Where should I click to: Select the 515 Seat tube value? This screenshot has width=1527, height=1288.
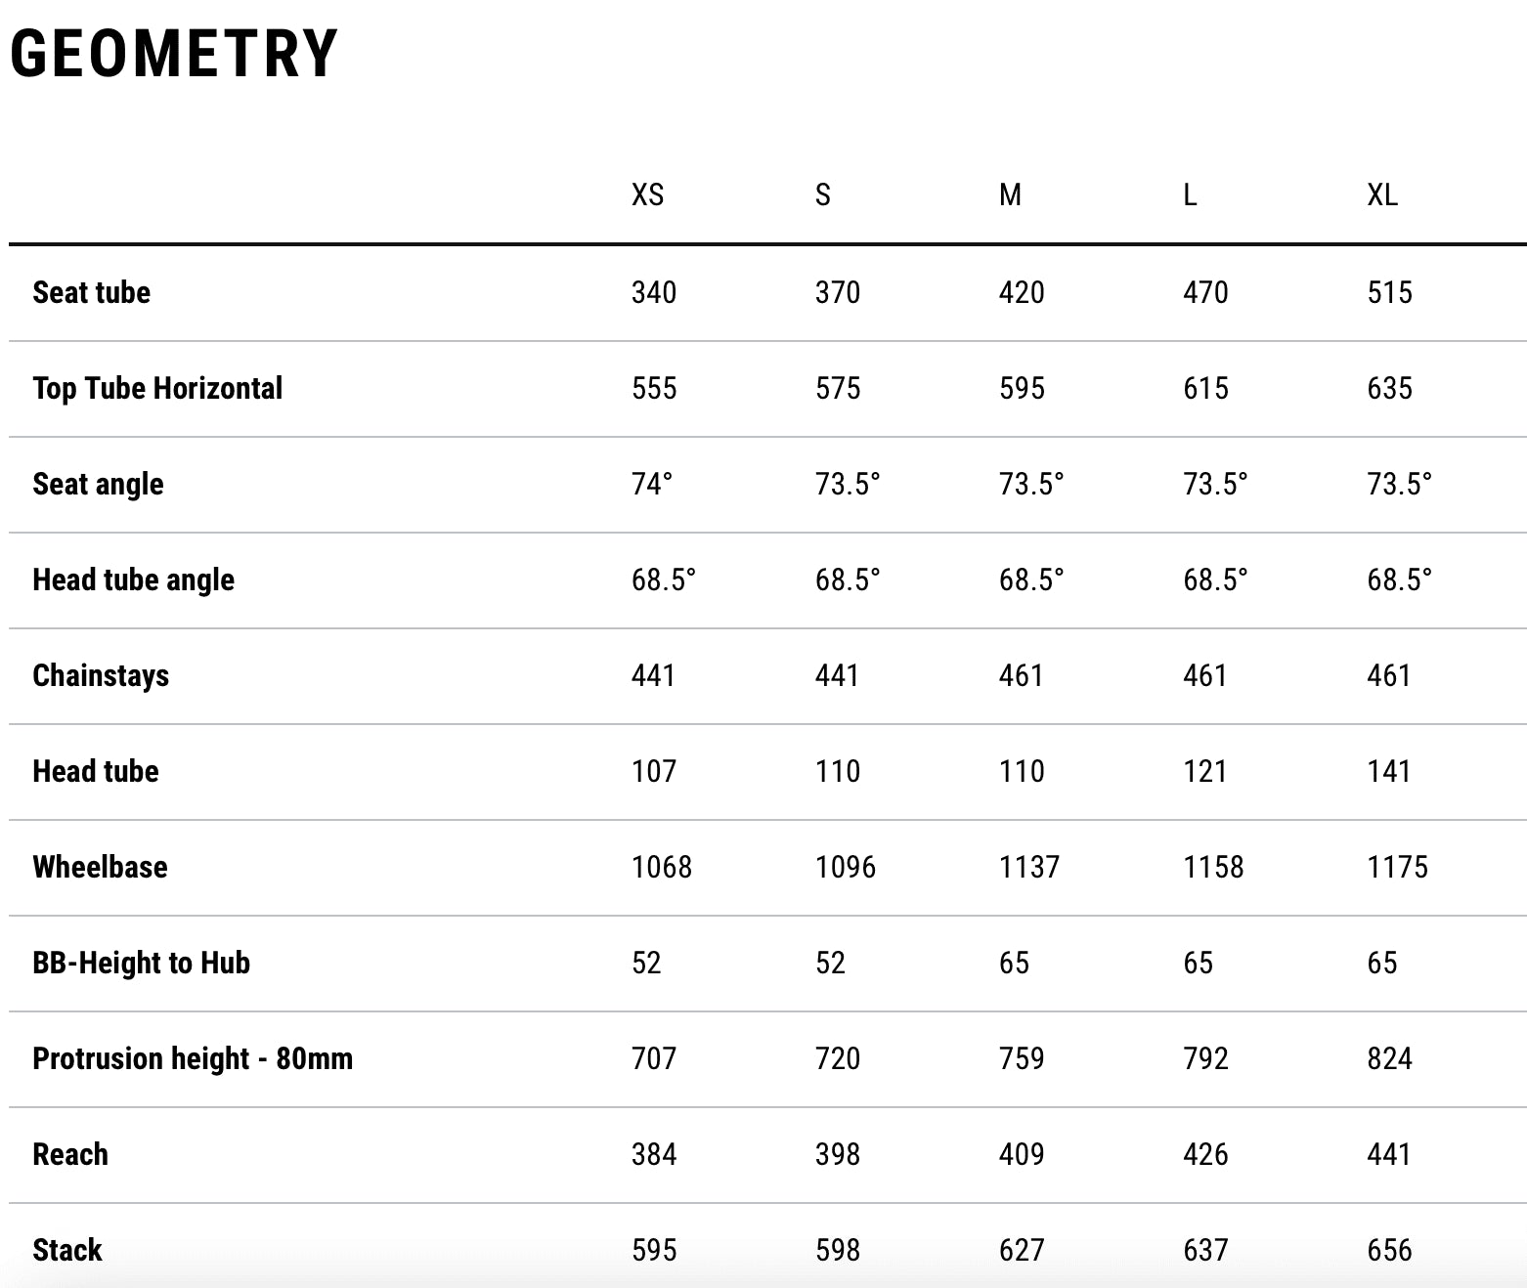pyautogui.click(x=1389, y=292)
